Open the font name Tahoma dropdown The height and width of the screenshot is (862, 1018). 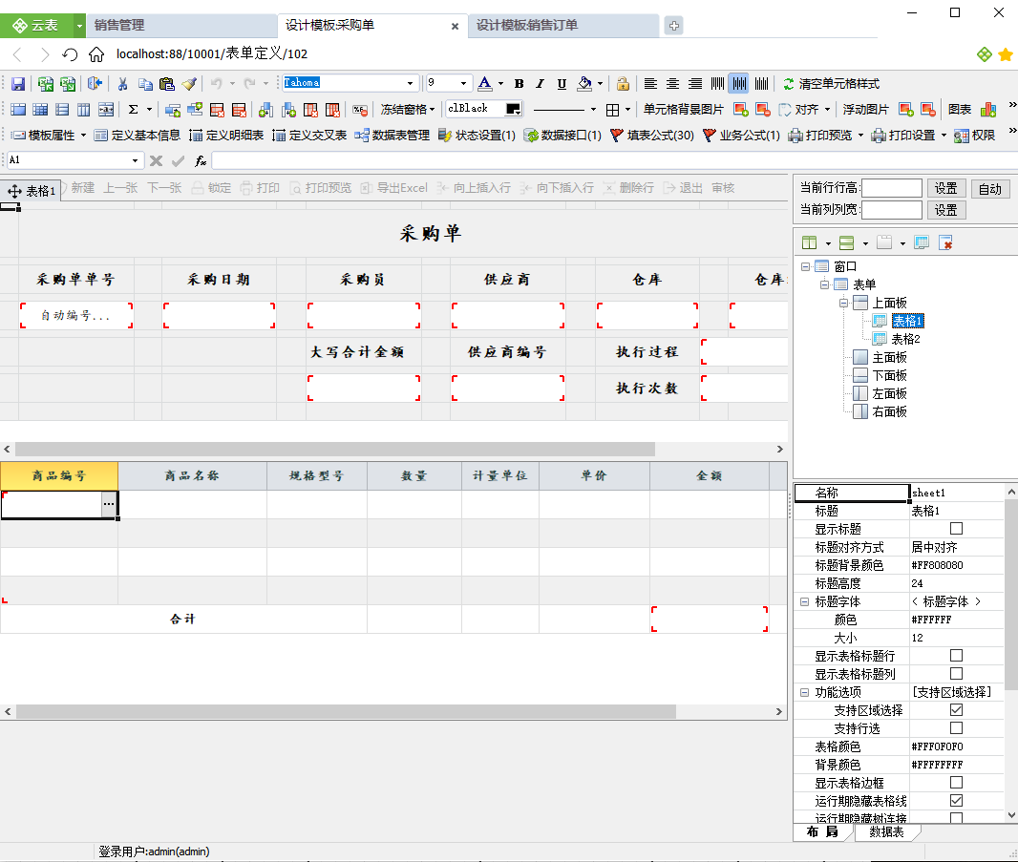(x=410, y=84)
